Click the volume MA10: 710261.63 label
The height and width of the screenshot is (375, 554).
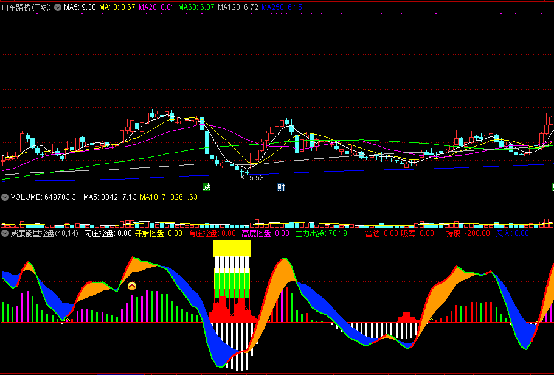169,197
